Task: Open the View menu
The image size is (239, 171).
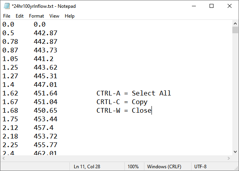Action: pyautogui.click(x=55, y=16)
